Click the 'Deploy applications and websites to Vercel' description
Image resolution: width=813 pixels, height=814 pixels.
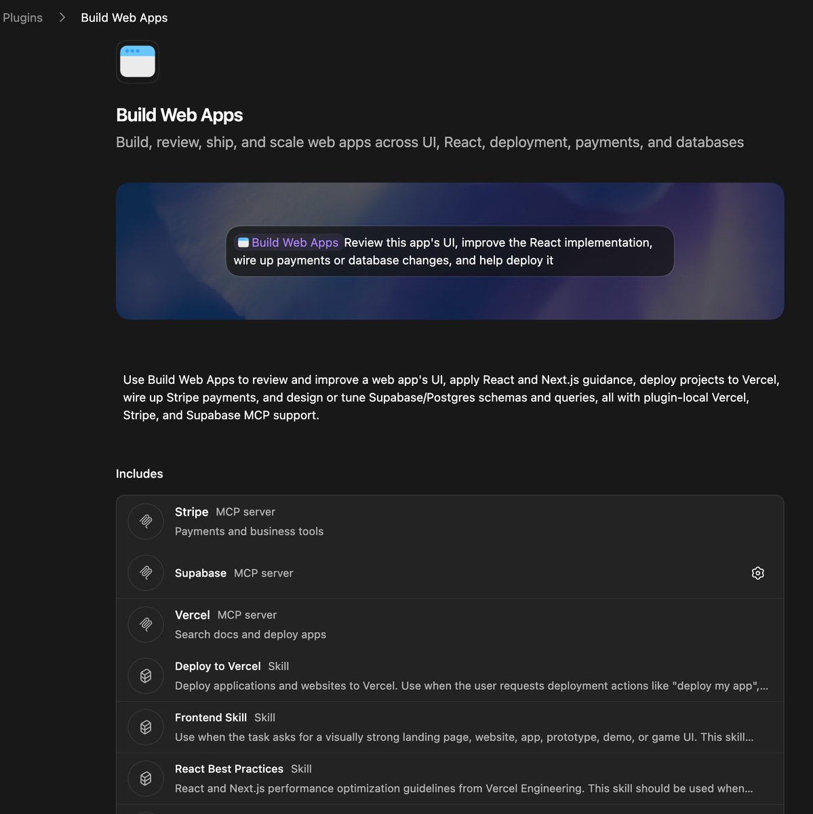pyautogui.click(x=471, y=686)
